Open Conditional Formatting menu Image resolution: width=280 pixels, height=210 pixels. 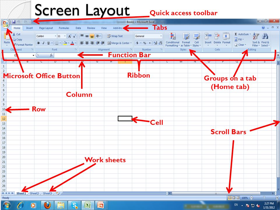tap(172, 40)
